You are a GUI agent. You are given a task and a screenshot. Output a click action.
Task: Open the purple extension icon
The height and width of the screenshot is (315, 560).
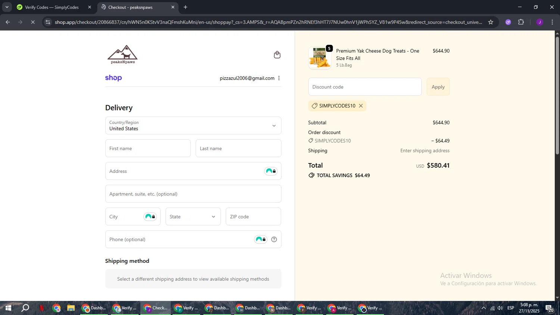[x=508, y=22]
